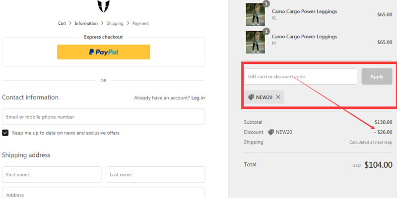397x198 pixels.
Task: Open the XL Camo Cargo Leggings thumbnail
Action: point(255,15)
